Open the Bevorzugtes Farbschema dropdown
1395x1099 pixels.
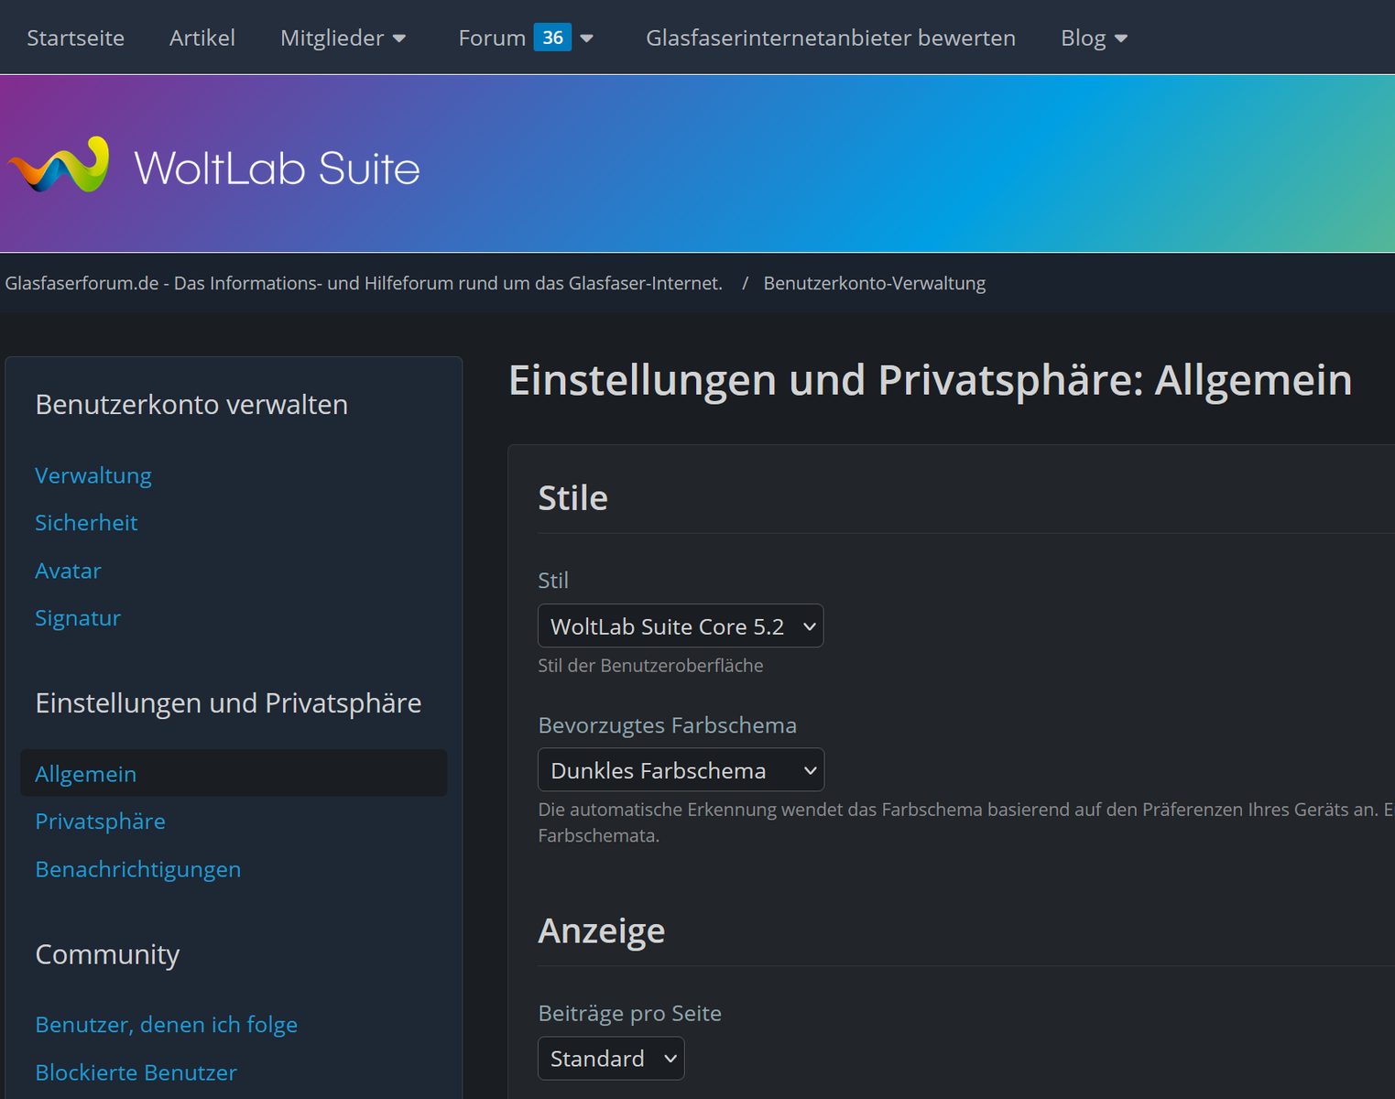(x=681, y=770)
